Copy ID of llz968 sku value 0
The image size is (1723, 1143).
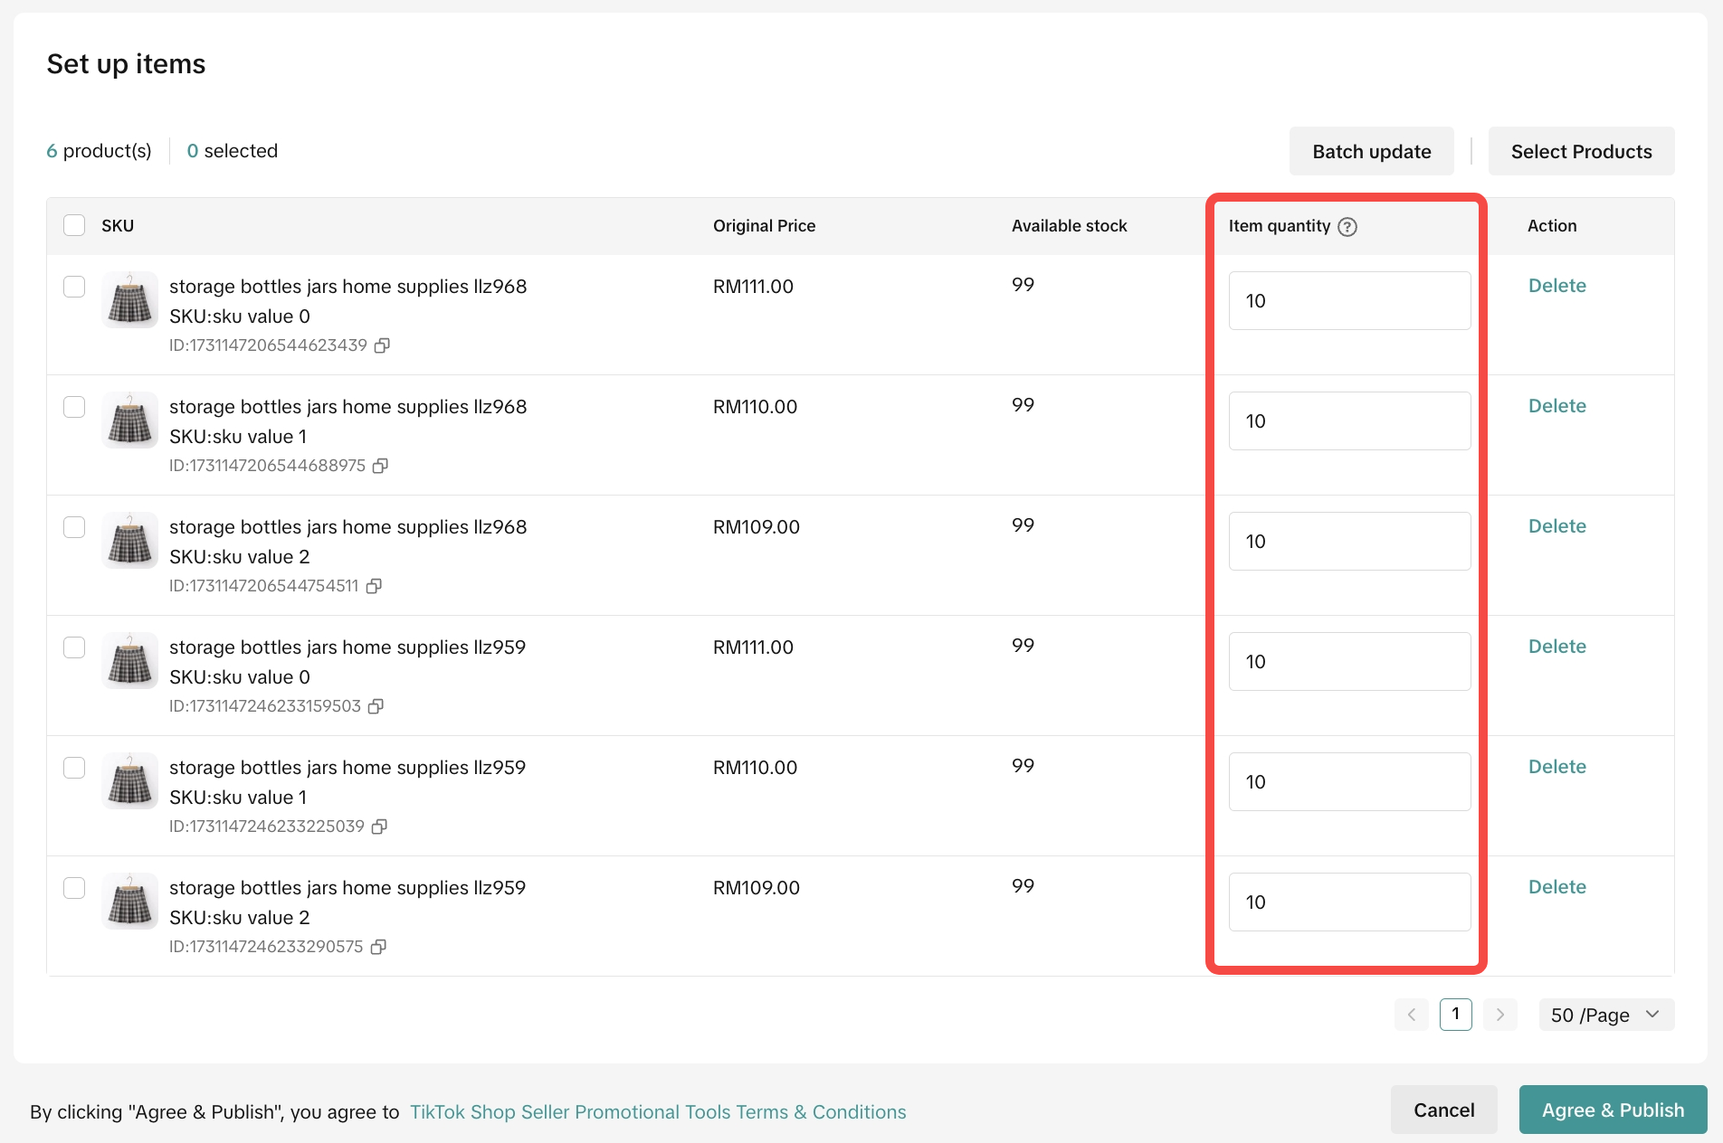point(382,345)
